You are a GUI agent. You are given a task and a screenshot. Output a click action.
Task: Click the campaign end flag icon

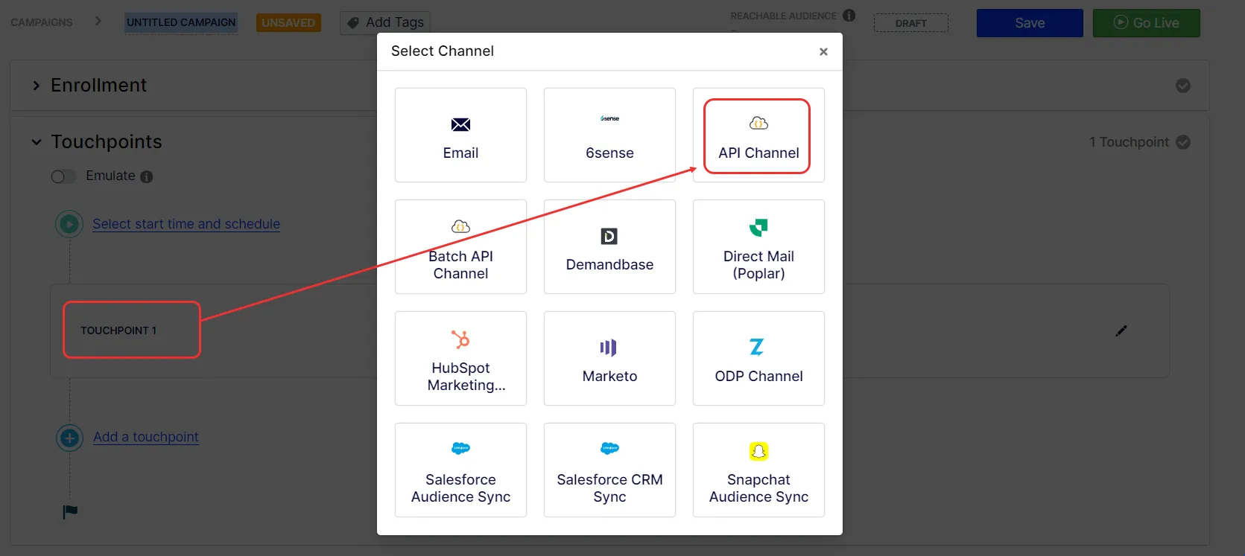pos(70,512)
